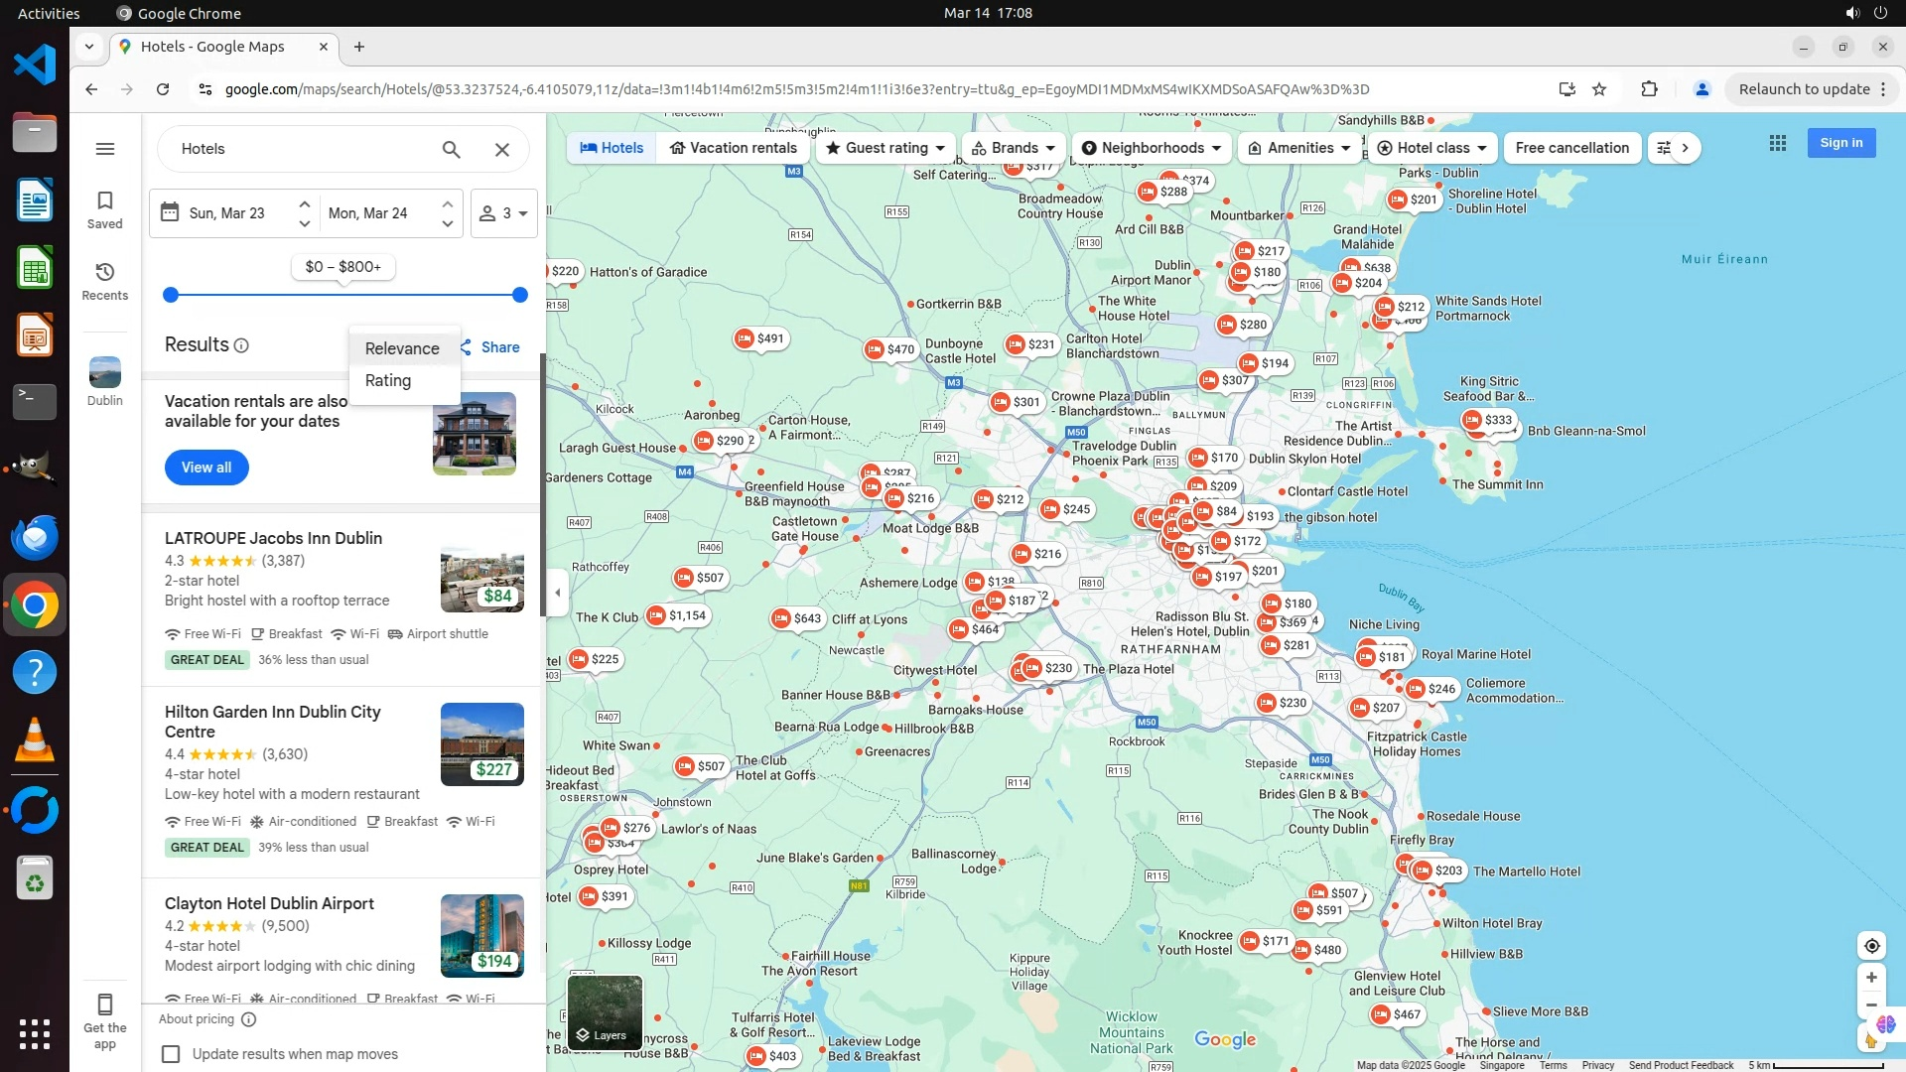The height and width of the screenshot is (1072, 1906).
Task: Click the View all vacation rentals button
Action: pyautogui.click(x=206, y=468)
